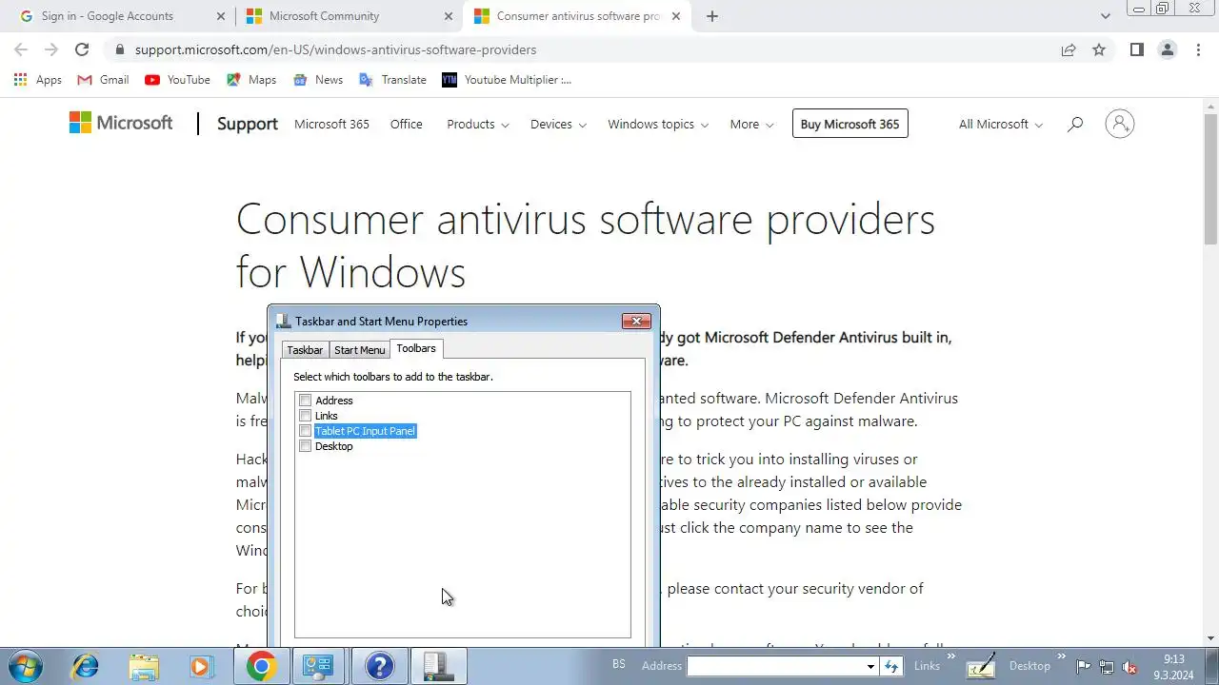1219x685 pixels.
Task: Open taskbar clock showing 9:13
Action: [x=1174, y=667]
